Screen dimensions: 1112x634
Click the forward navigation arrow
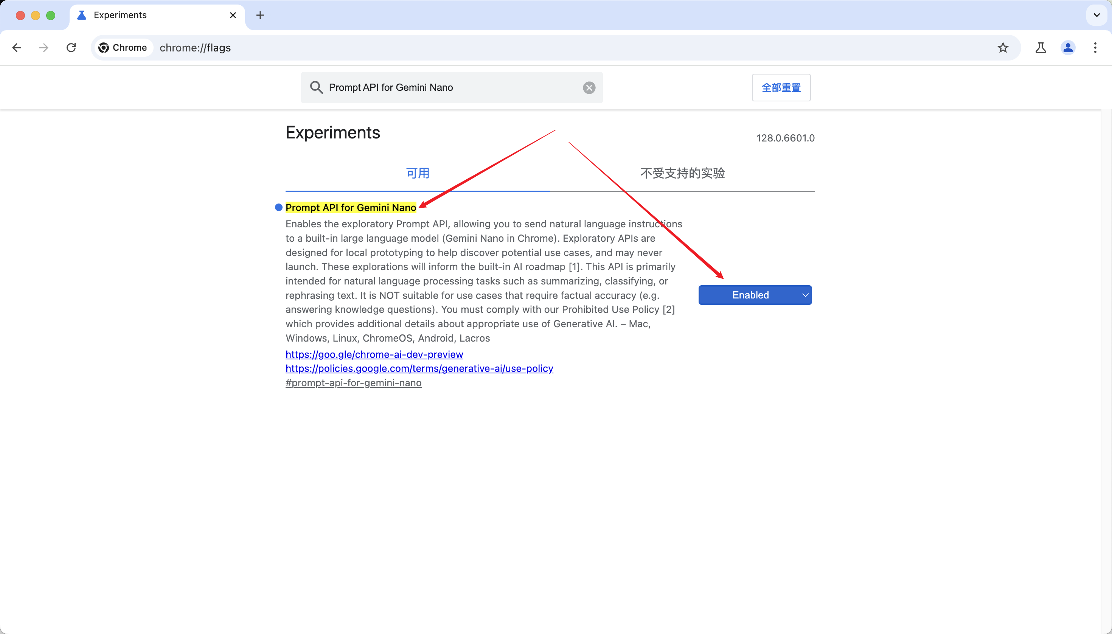tap(43, 47)
